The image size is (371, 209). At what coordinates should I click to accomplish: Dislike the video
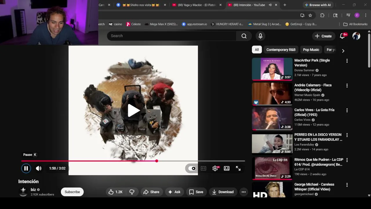(132, 192)
